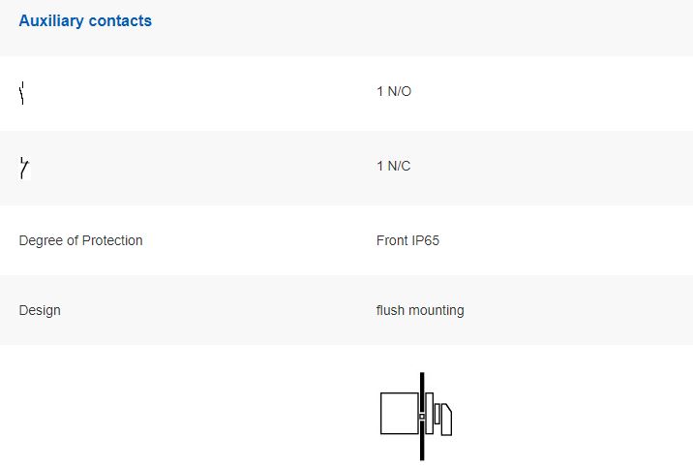Click the small center square in diagram

[422, 417]
